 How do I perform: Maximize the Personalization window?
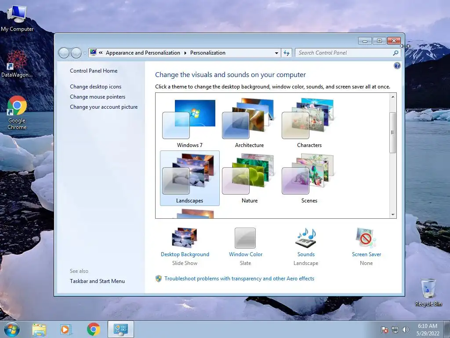point(379,41)
